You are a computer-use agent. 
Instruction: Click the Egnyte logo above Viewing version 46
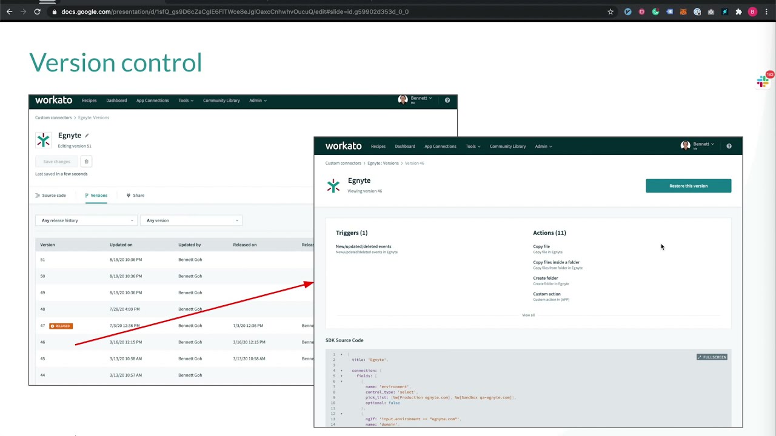[x=333, y=185]
